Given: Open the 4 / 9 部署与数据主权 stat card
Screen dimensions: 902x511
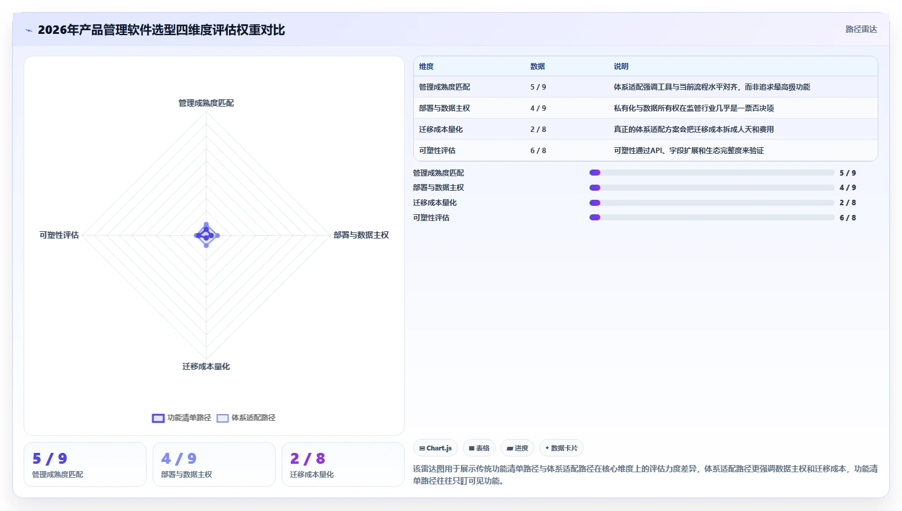Looking at the screenshot, I should click(x=214, y=464).
